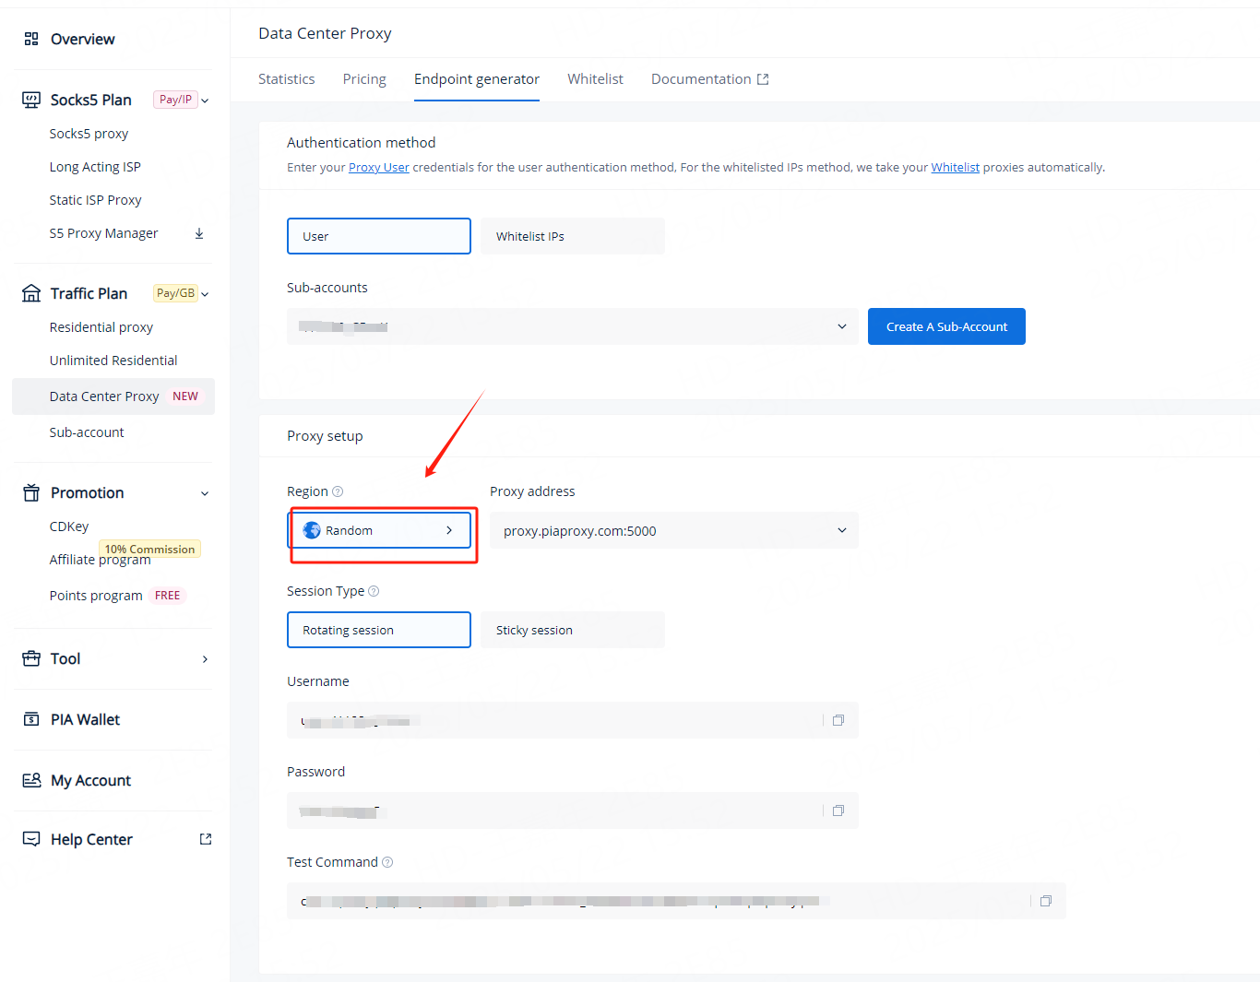Screen dimensions: 1260x982
Task: Open Help Center external link icon
Action: click(206, 839)
